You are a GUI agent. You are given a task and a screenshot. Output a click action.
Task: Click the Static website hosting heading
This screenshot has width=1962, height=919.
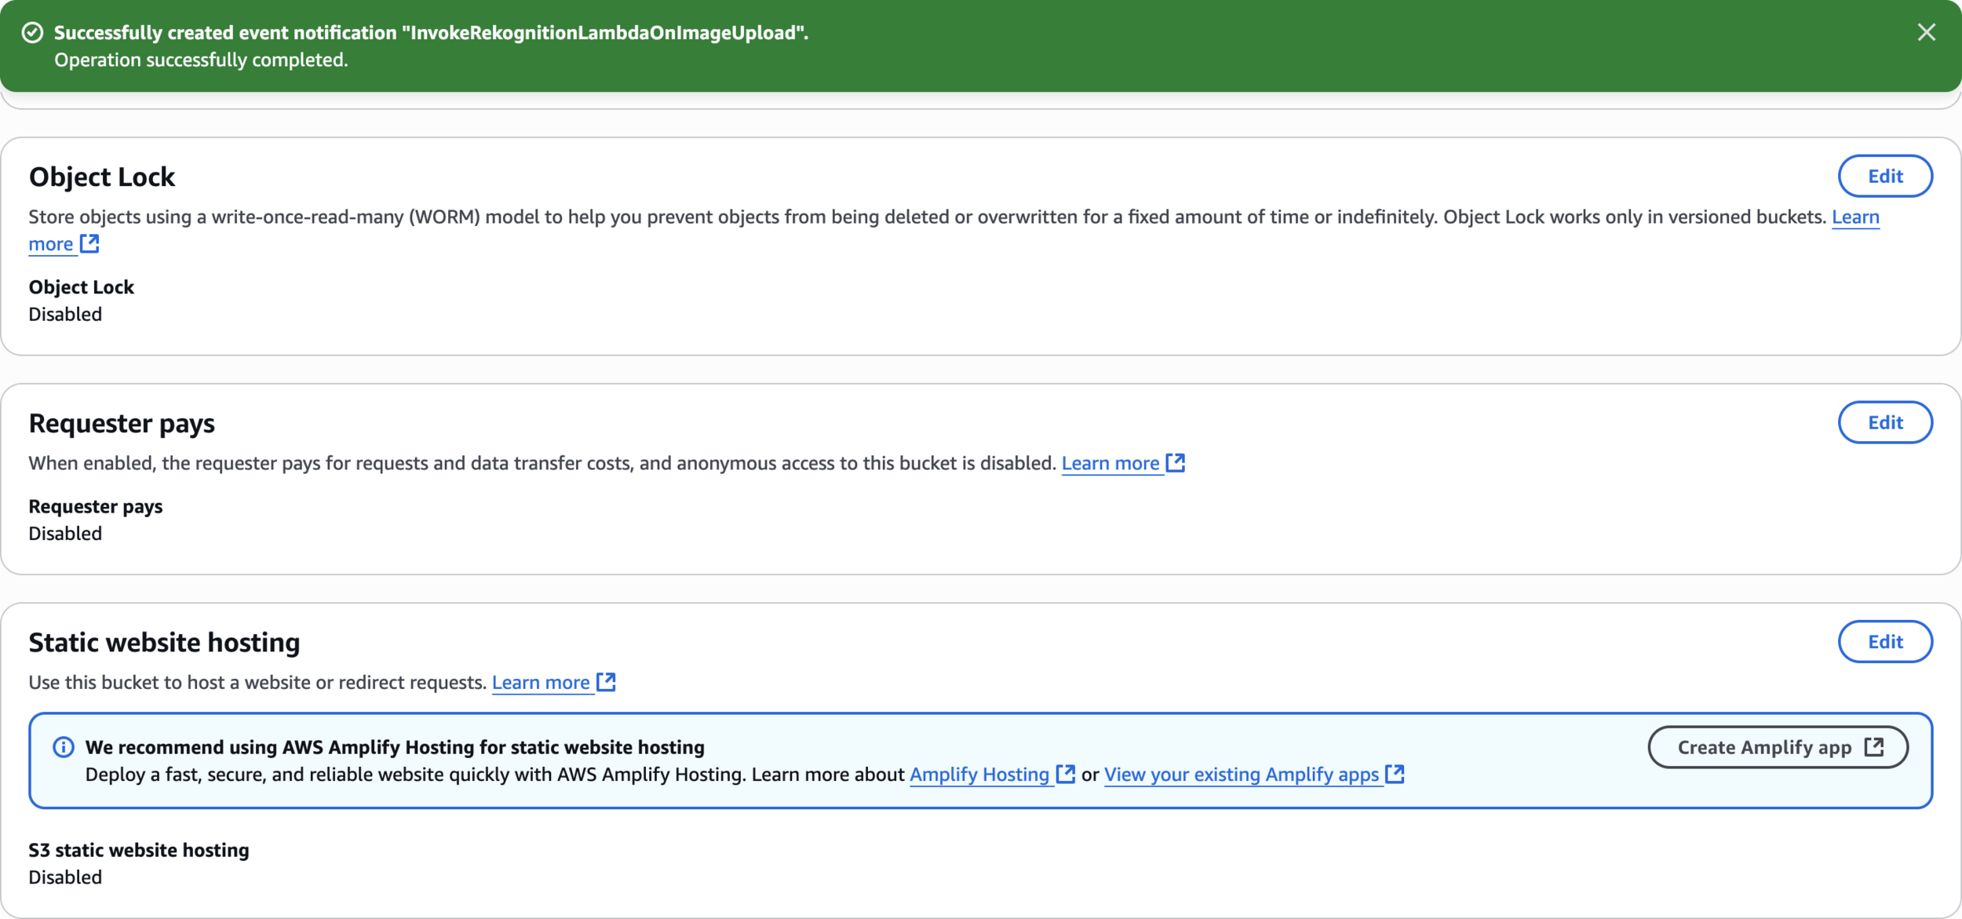tap(164, 642)
